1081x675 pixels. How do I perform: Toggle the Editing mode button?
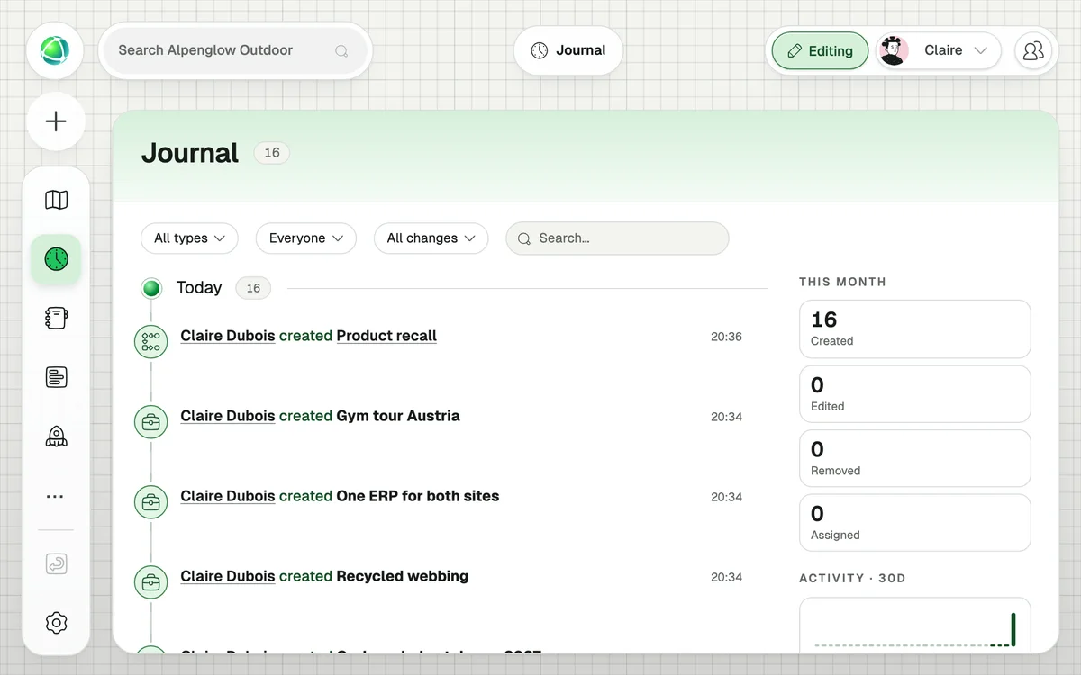[820, 51]
